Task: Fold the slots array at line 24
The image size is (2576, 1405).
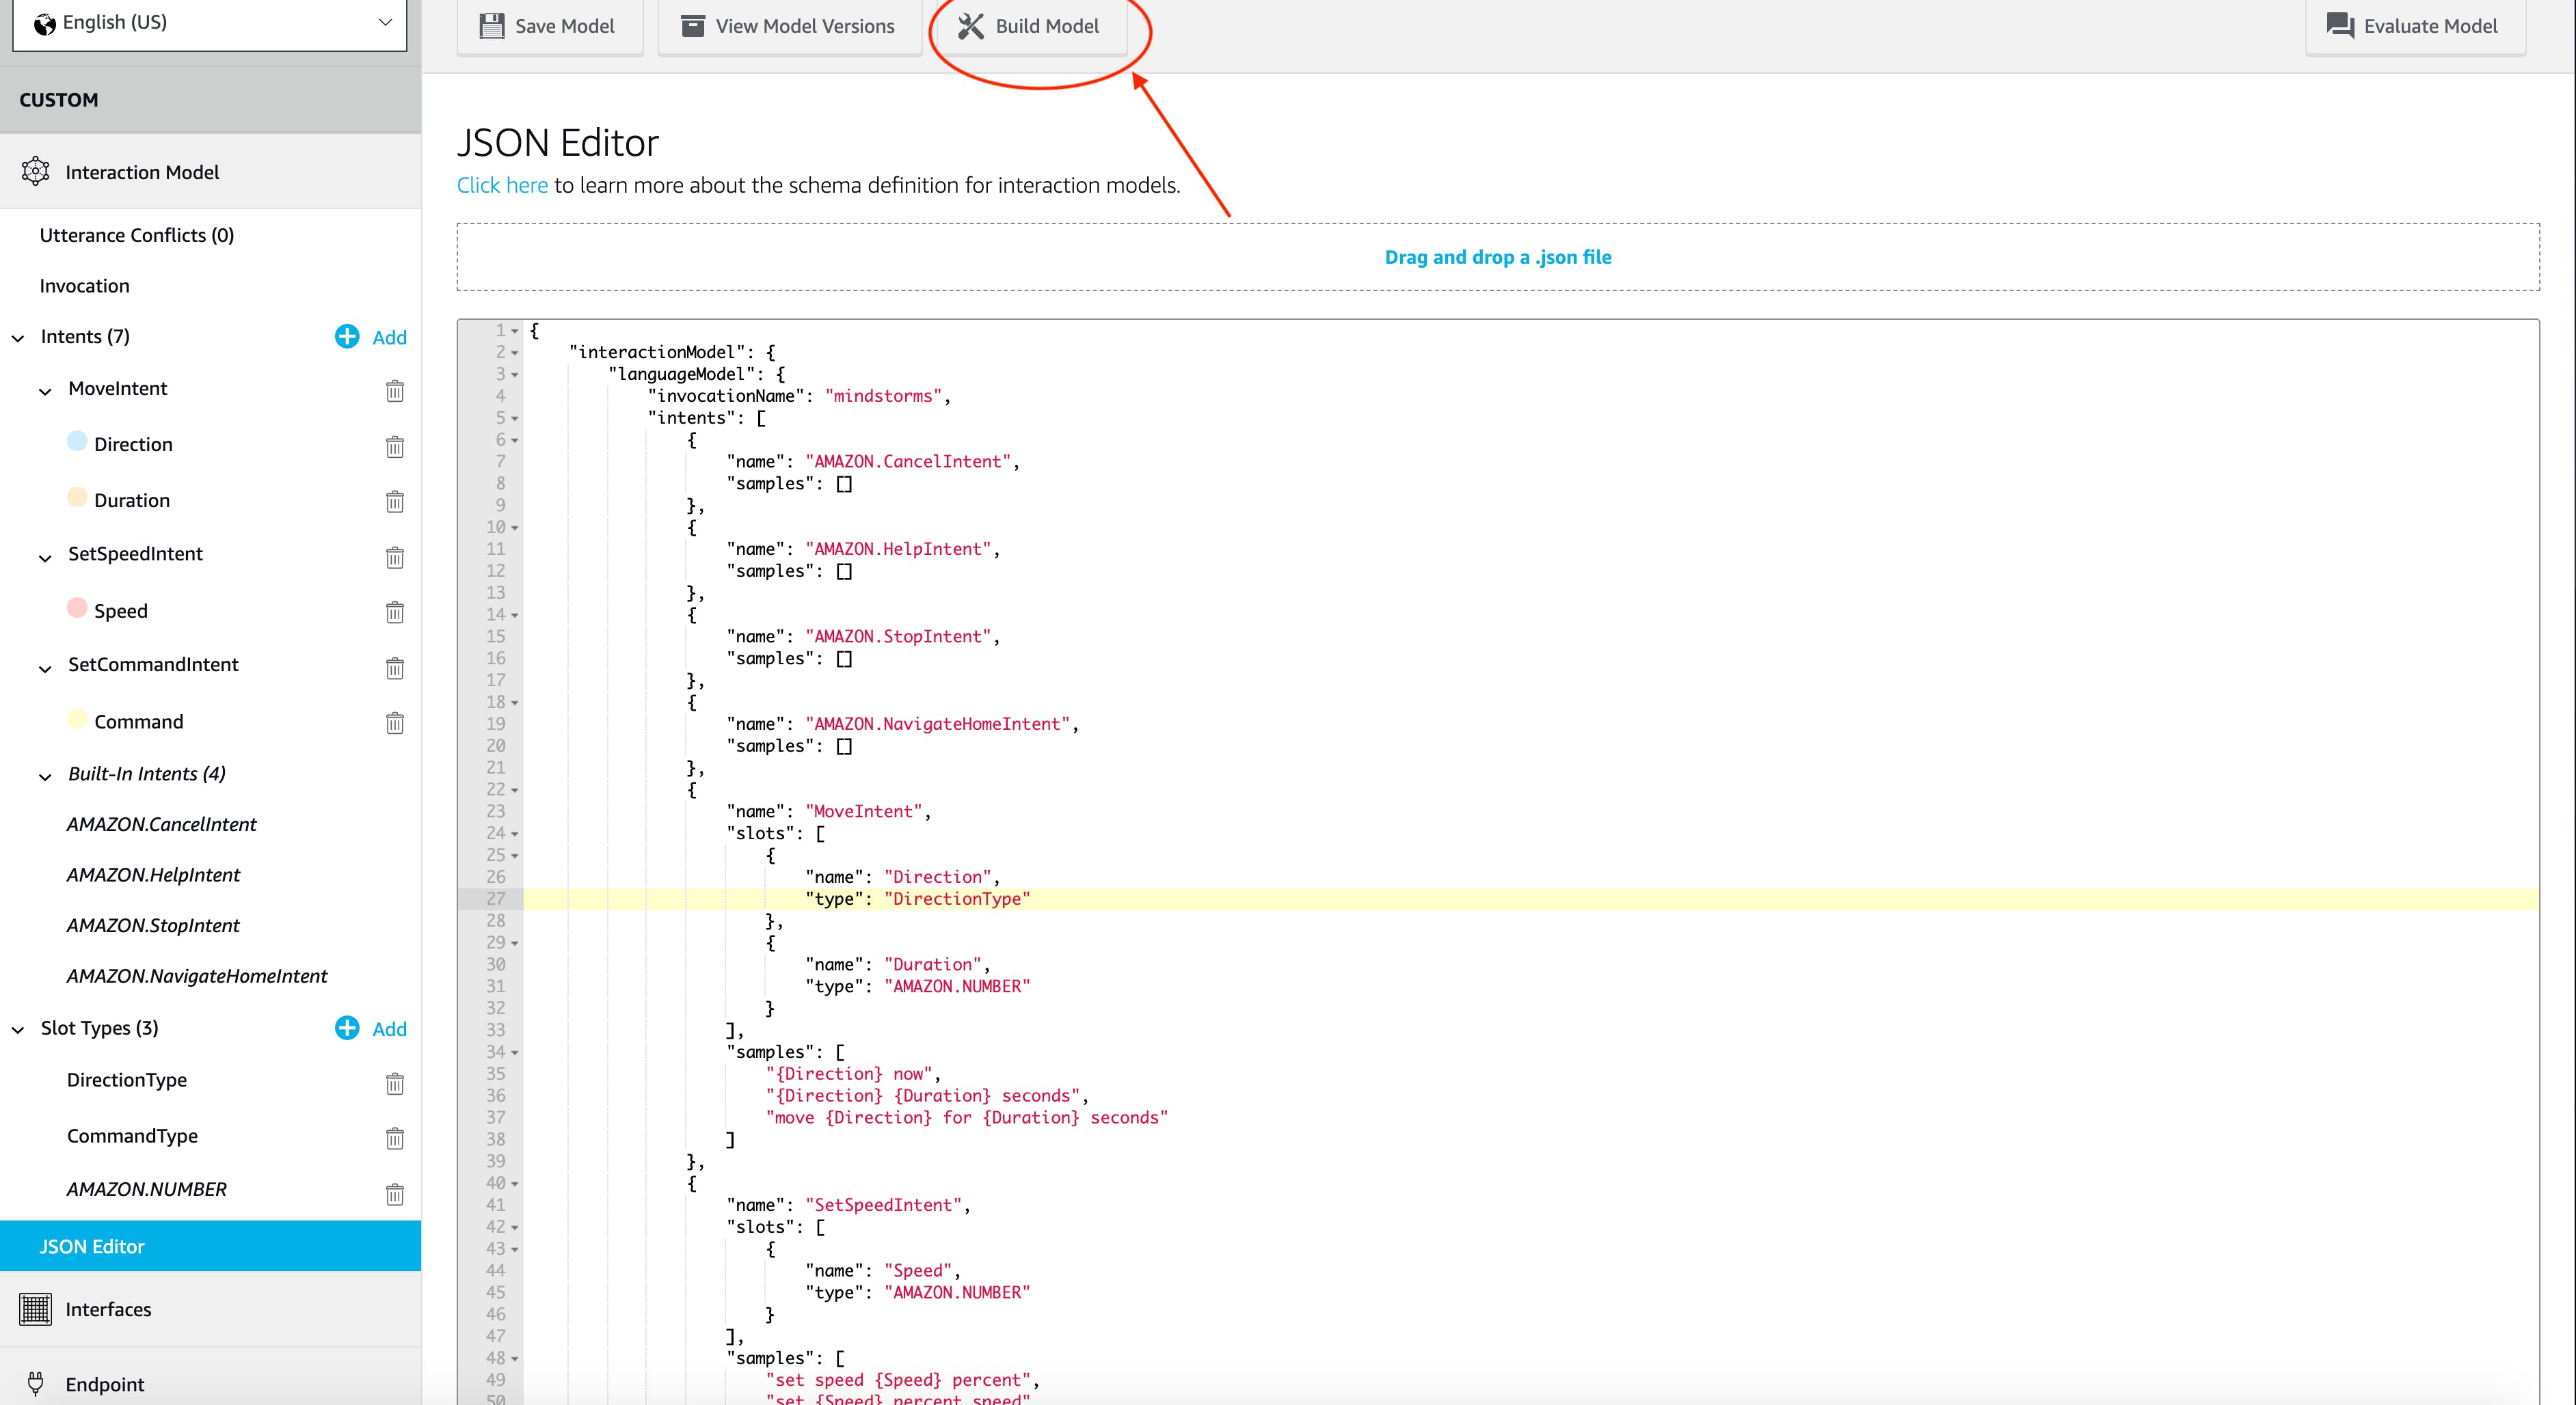Action: [515, 834]
